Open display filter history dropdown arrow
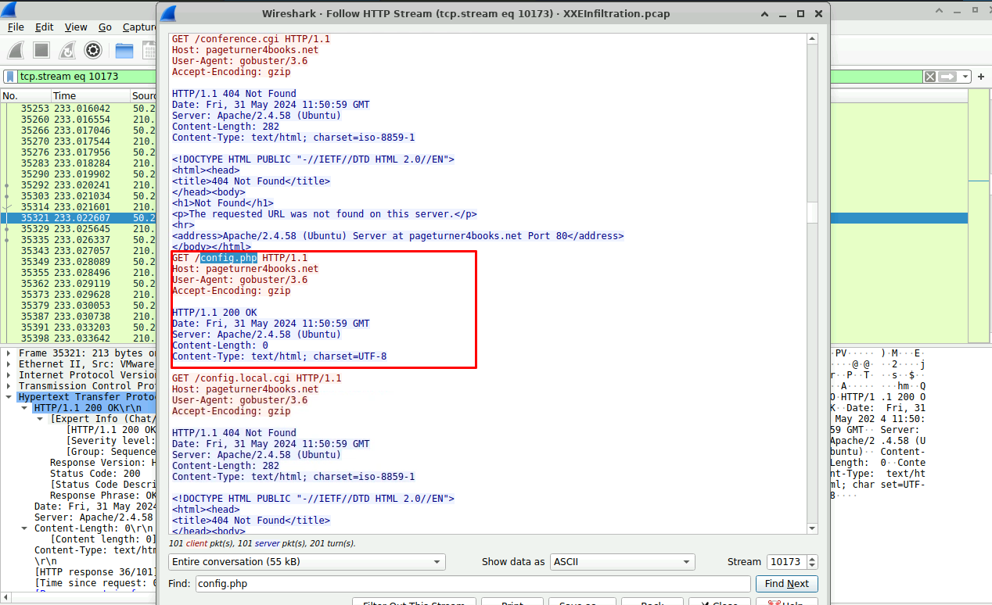Viewport: 992px width, 605px height. pos(965,77)
